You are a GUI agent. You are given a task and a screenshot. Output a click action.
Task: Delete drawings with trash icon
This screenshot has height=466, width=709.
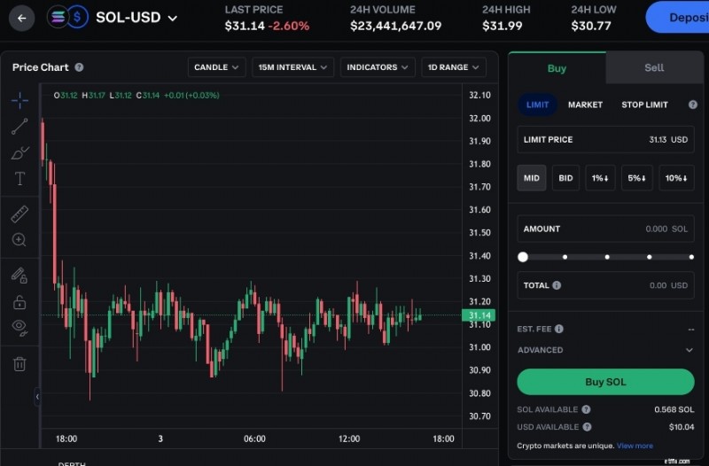[x=19, y=363]
